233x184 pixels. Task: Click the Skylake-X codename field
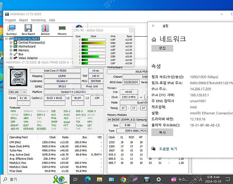[x=62, y=81]
